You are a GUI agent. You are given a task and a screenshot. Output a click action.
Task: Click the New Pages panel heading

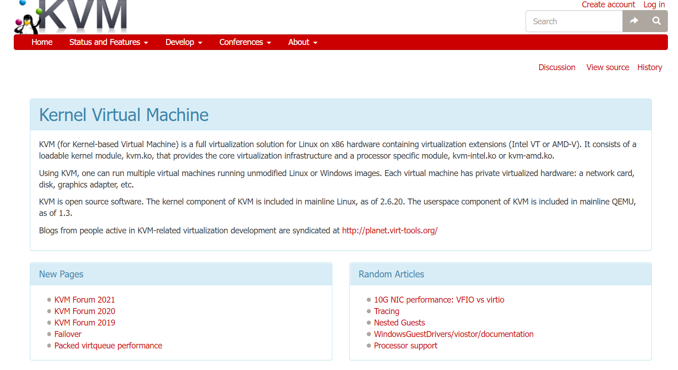(61, 274)
